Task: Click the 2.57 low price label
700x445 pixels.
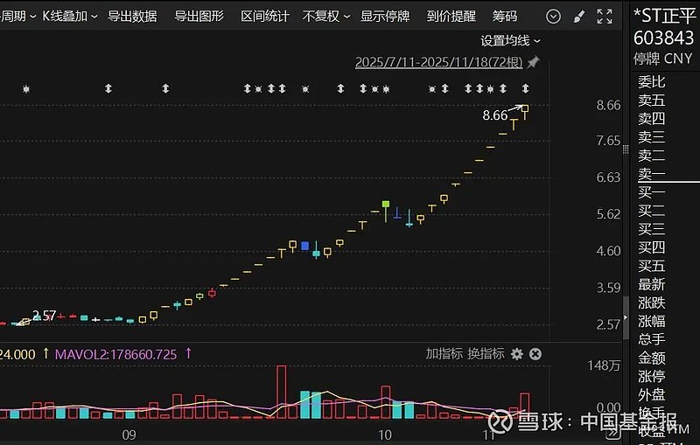Action: (x=45, y=316)
